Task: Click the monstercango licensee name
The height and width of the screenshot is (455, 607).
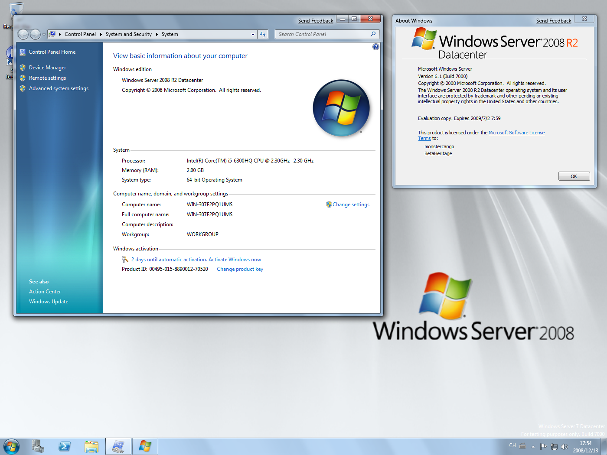Action: (x=439, y=146)
